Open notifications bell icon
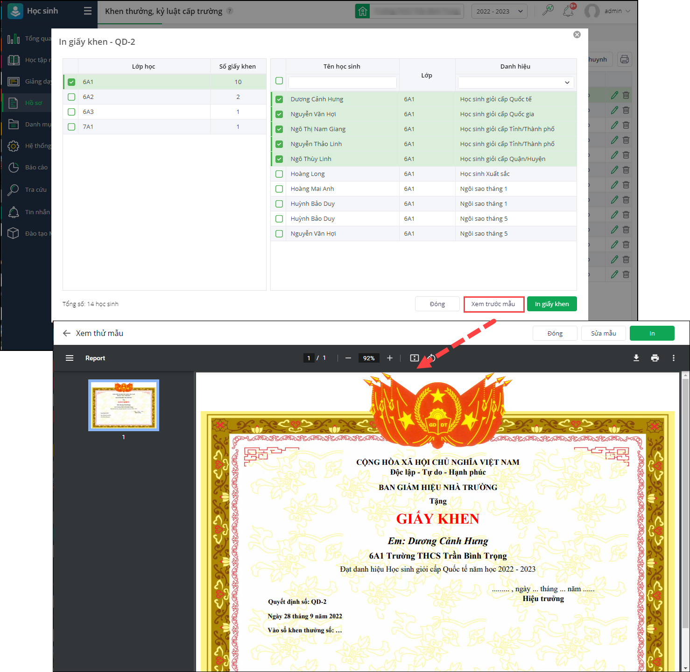This screenshot has width=690, height=672. 568,11
